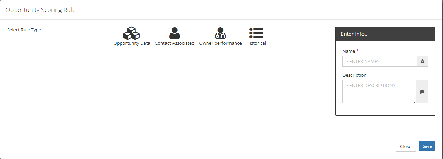Click the Enter Info panel header
443x159 pixels.
pyautogui.click(x=385, y=34)
